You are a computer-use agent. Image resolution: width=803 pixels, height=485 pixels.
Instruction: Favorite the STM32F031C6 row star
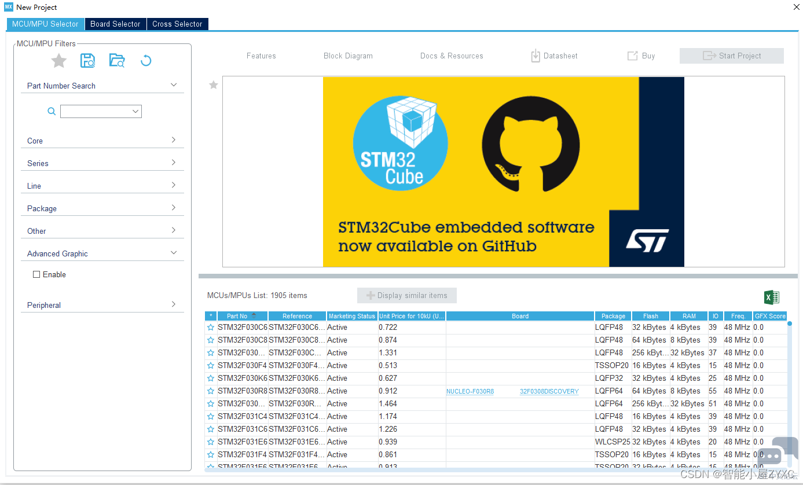(x=211, y=429)
